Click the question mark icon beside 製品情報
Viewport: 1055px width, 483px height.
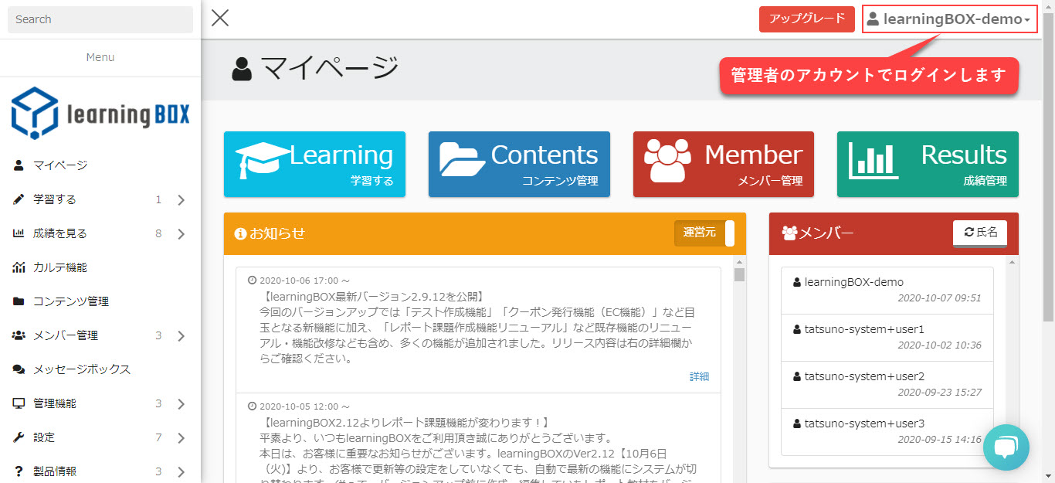[19, 471]
